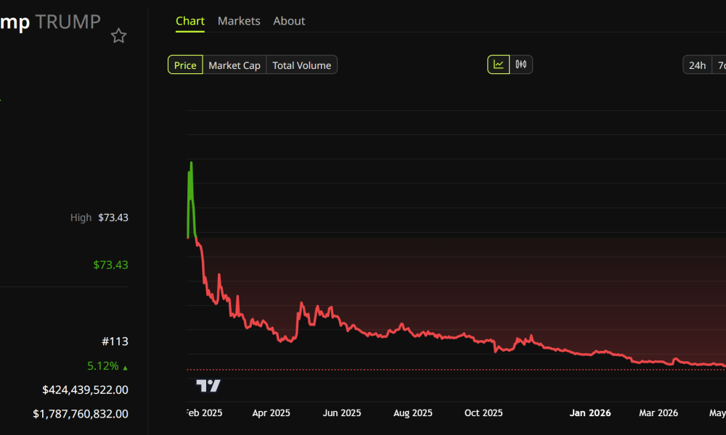The image size is (726, 435).
Task: Switch to line chart view icon
Action: coord(498,65)
